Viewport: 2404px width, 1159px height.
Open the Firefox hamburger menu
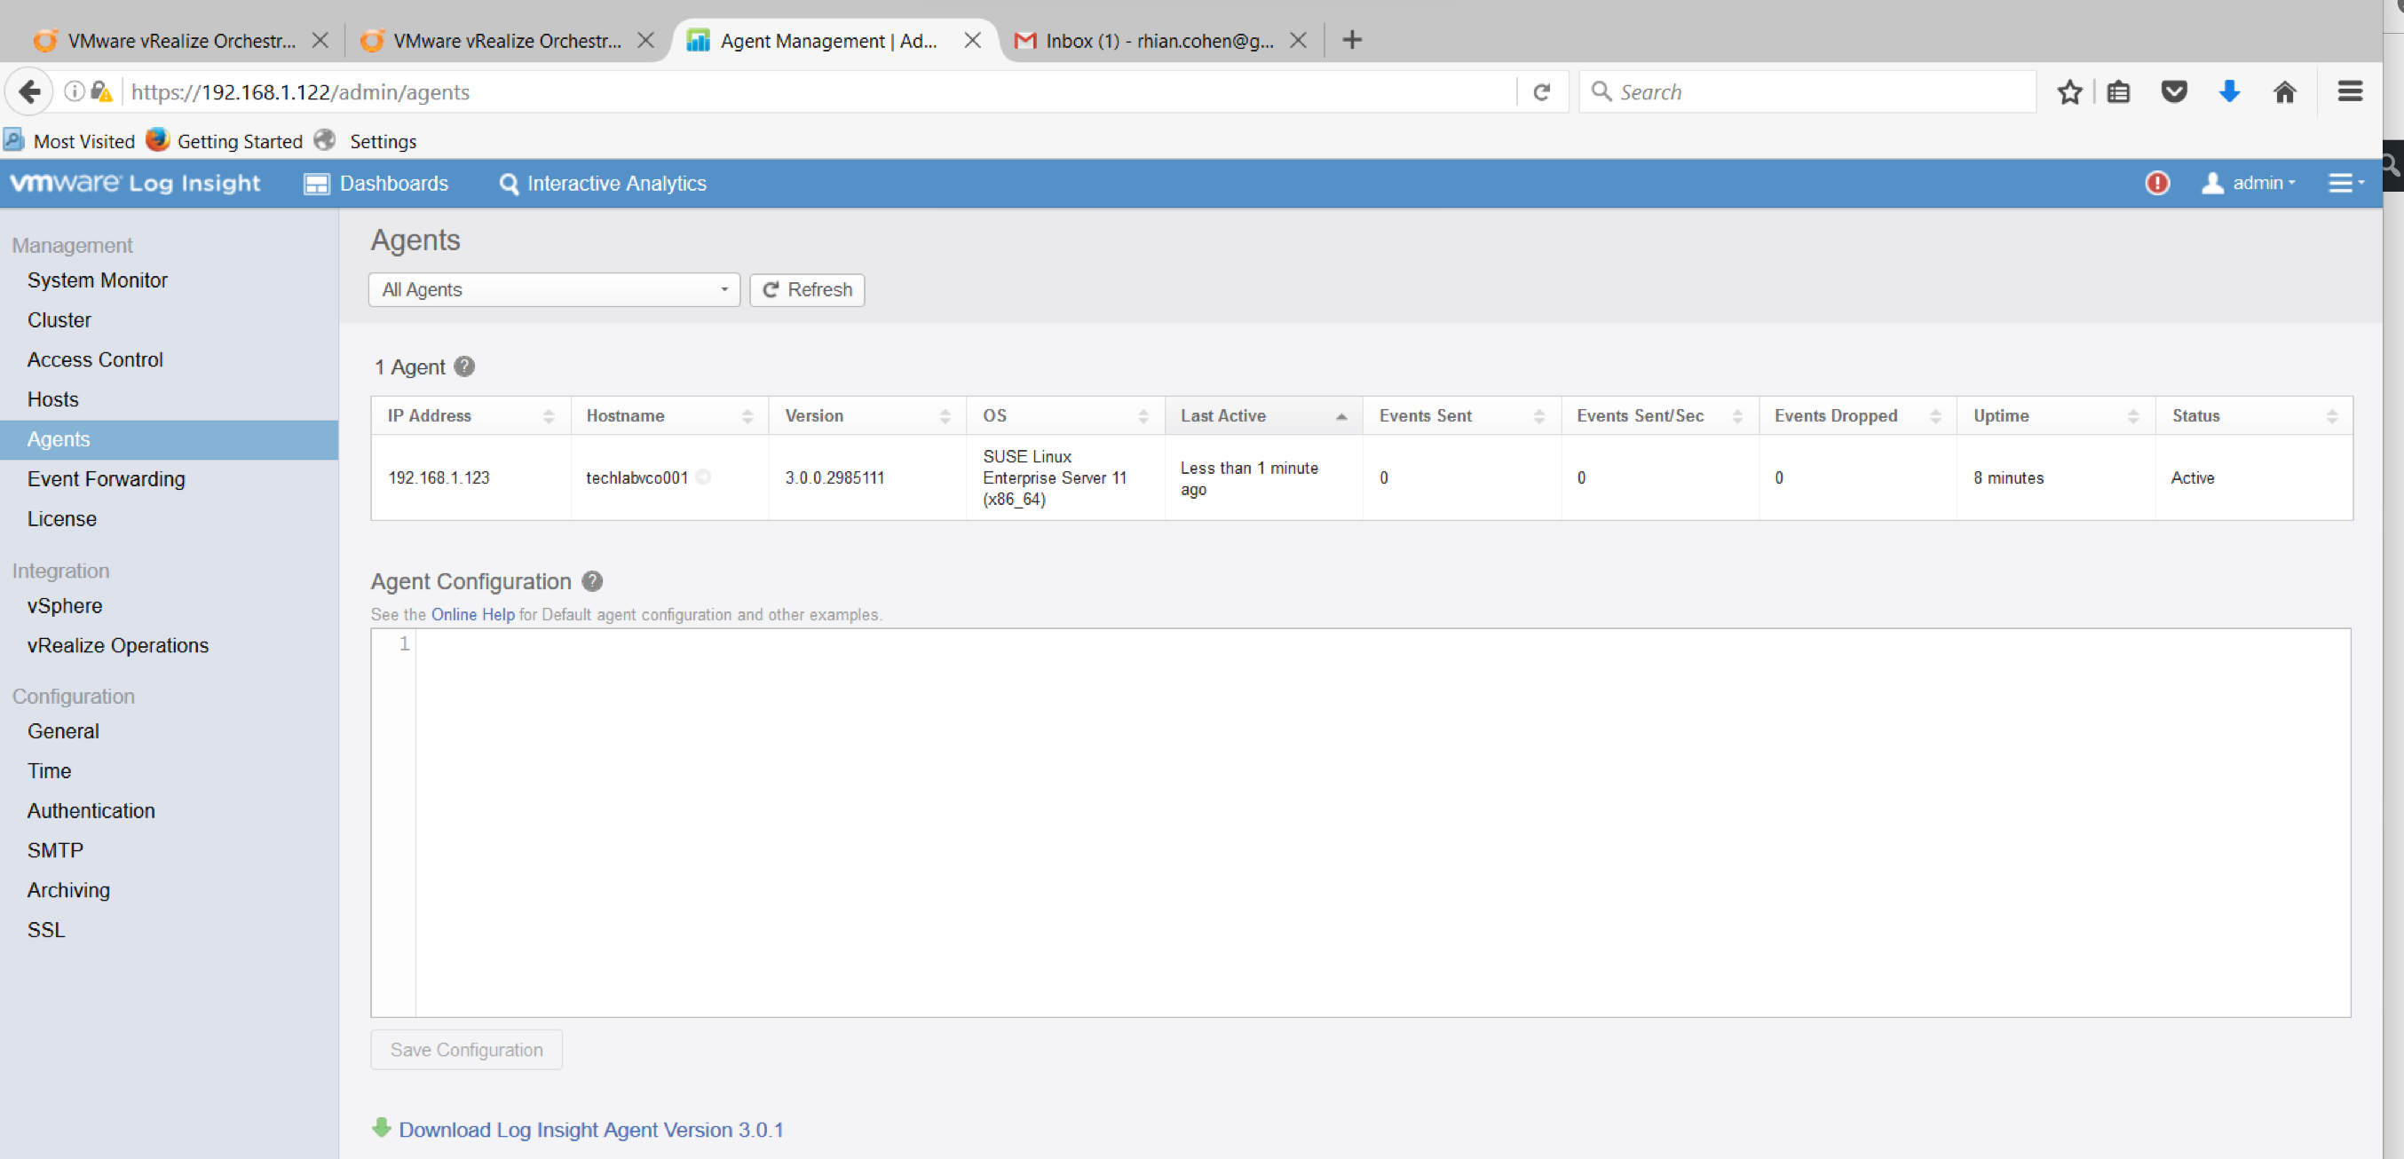(2350, 91)
